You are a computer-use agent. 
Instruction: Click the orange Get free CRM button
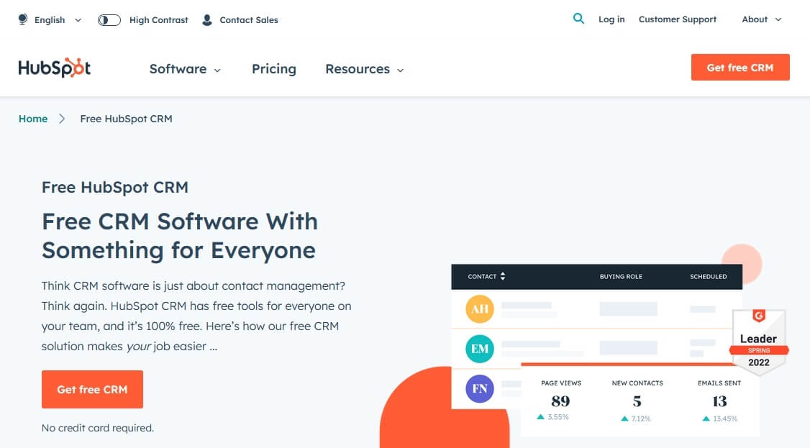(x=740, y=67)
